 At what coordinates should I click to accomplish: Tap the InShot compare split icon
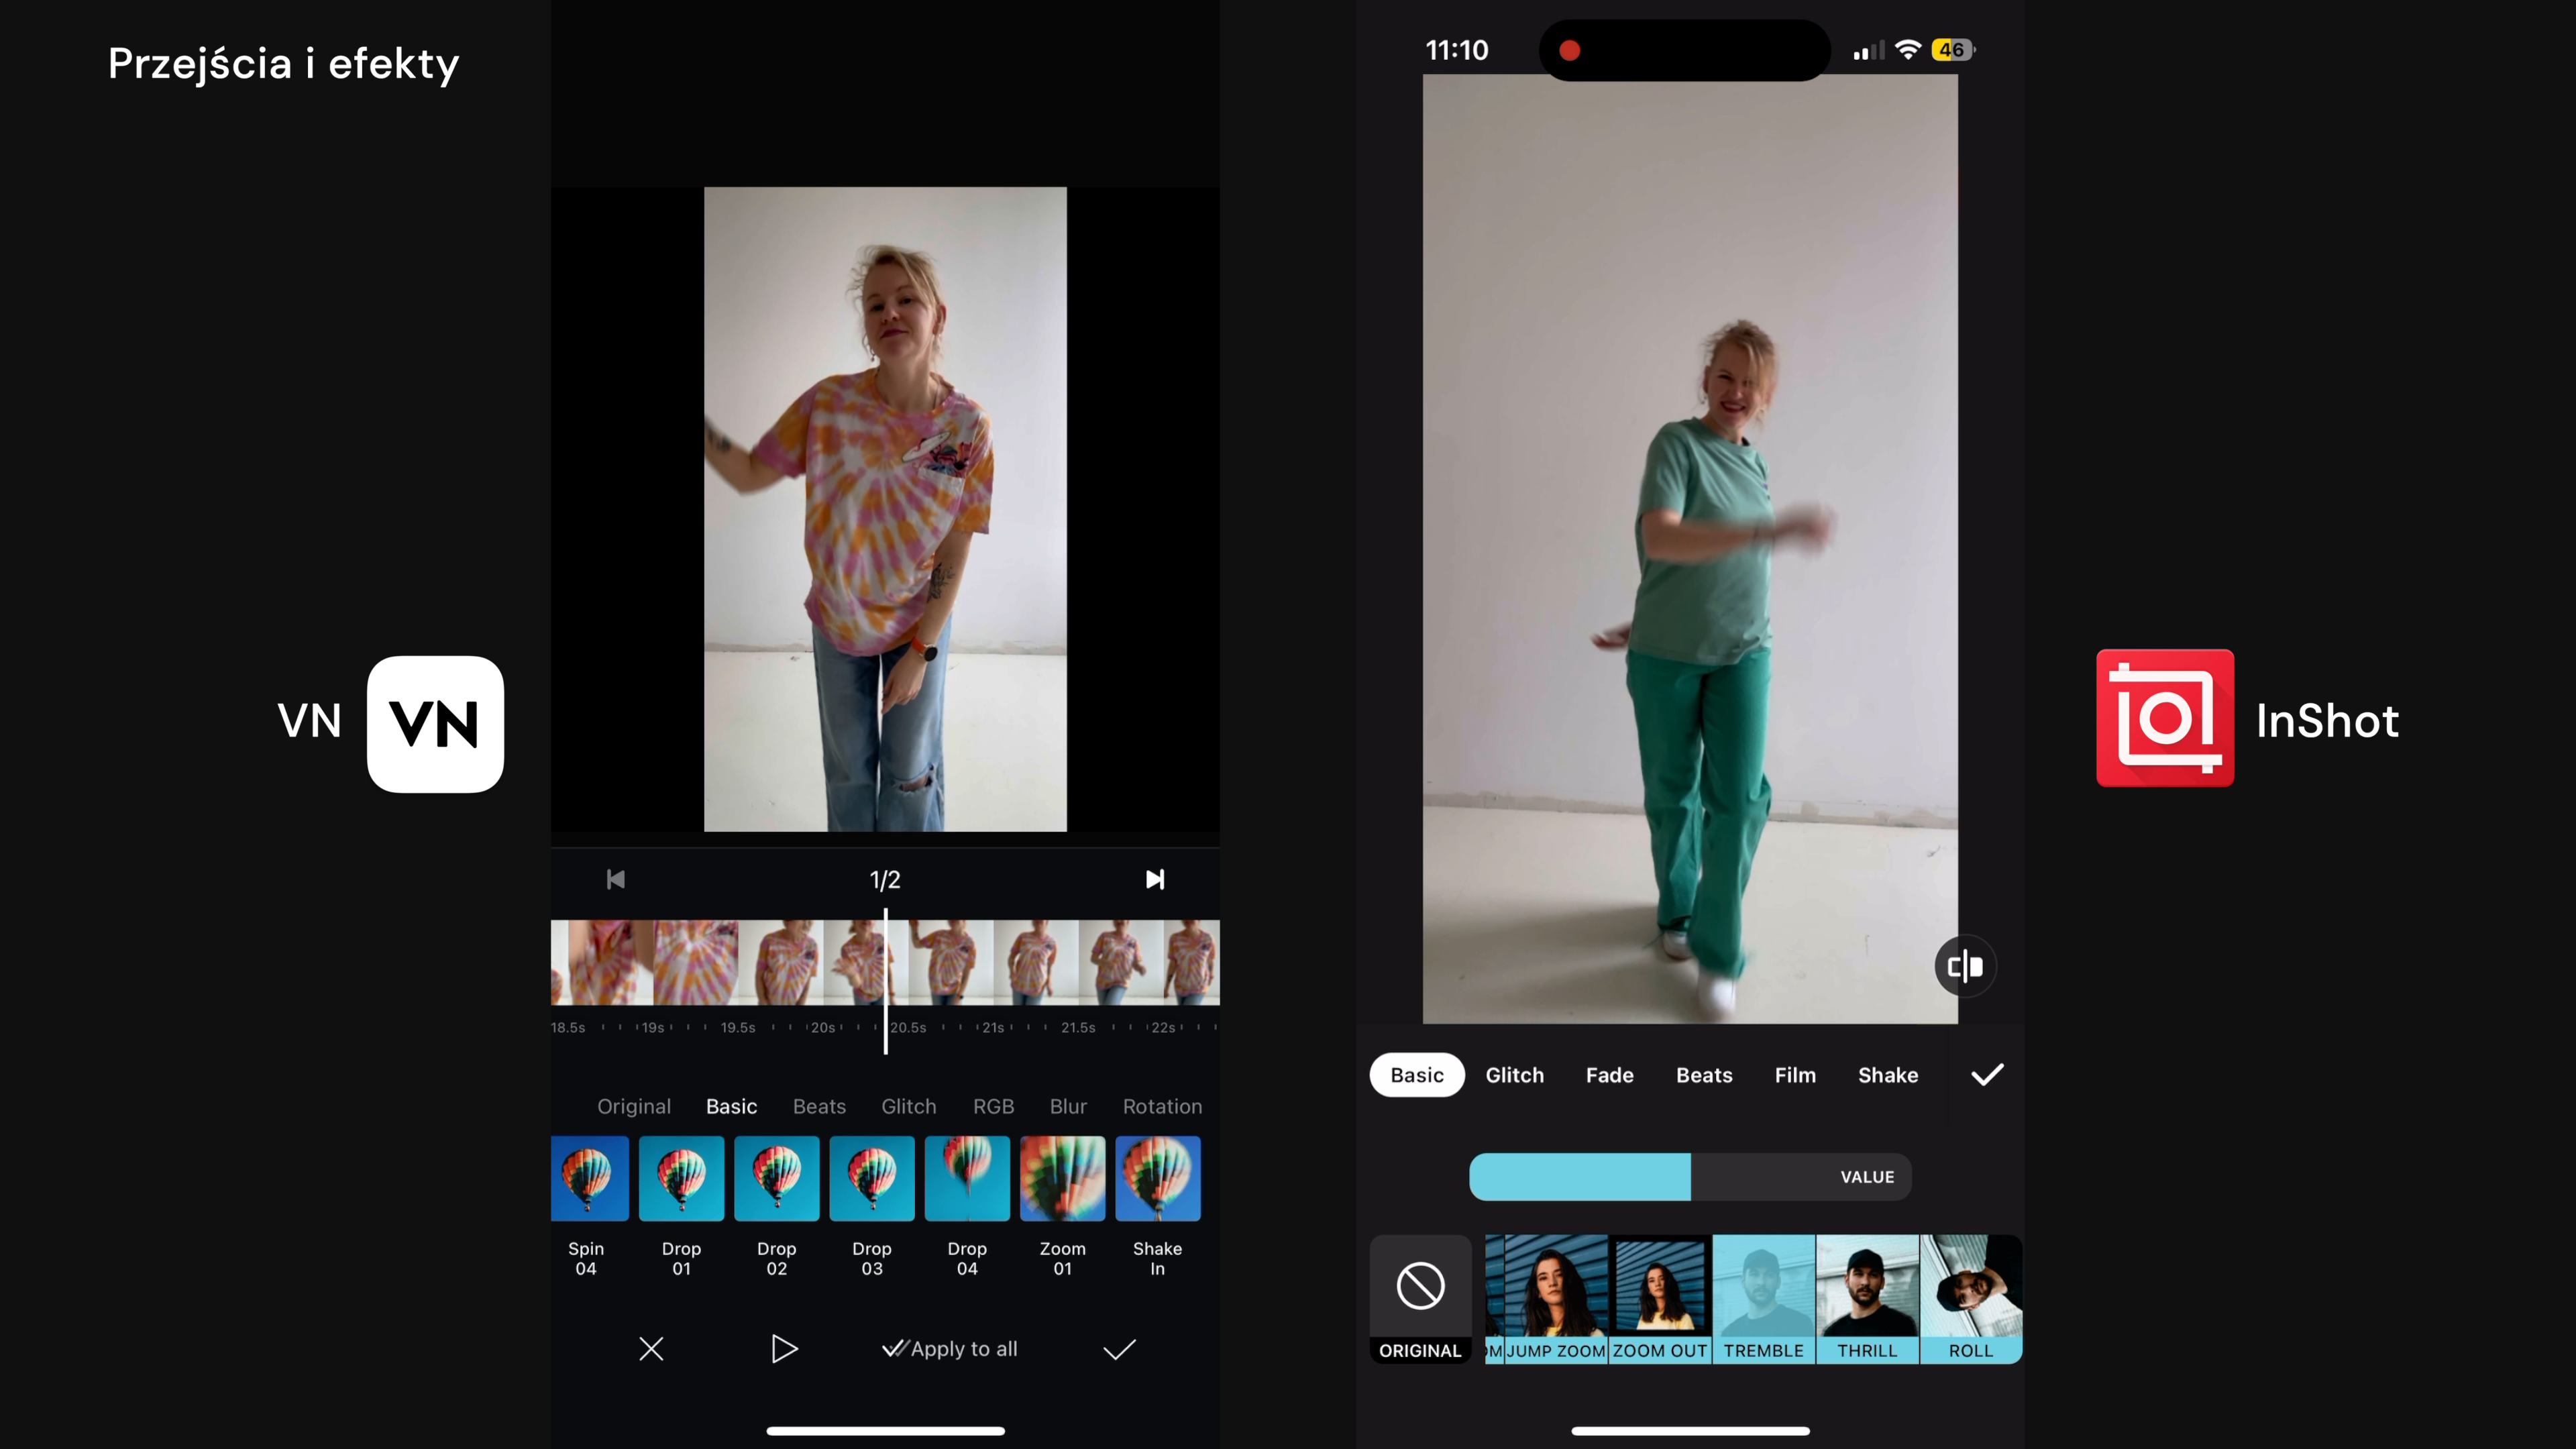click(x=1965, y=966)
